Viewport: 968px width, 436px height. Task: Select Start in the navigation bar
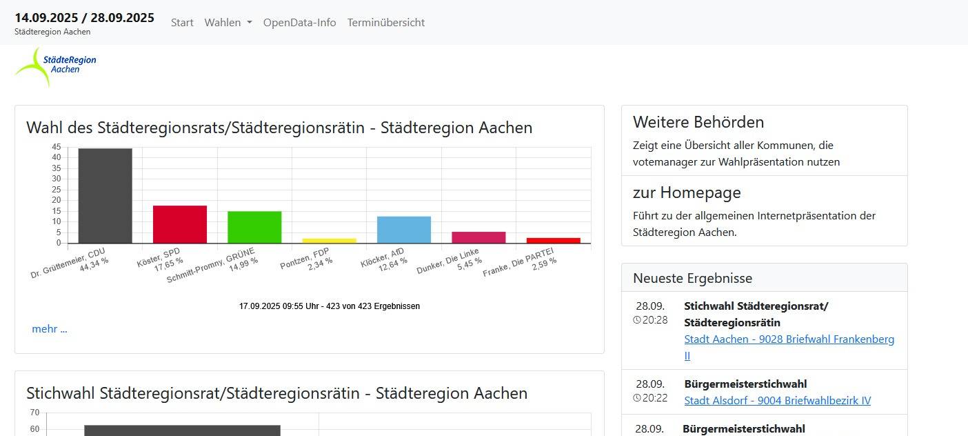click(x=181, y=22)
